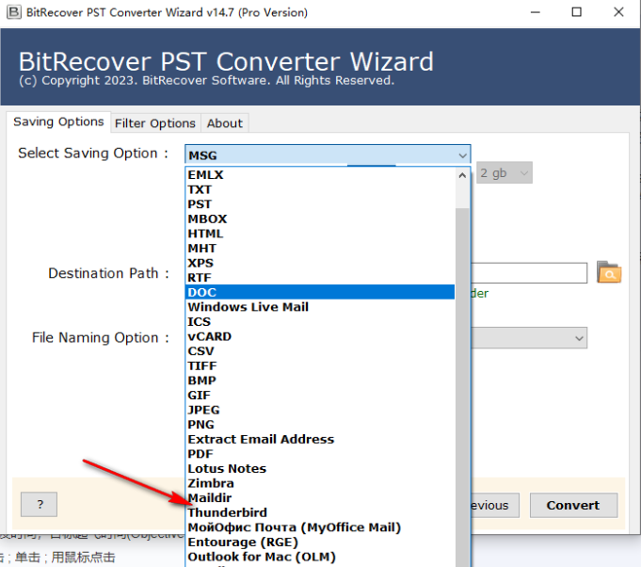
Task: Select PST in the saving options list
Action: click(x=320, y=204)
